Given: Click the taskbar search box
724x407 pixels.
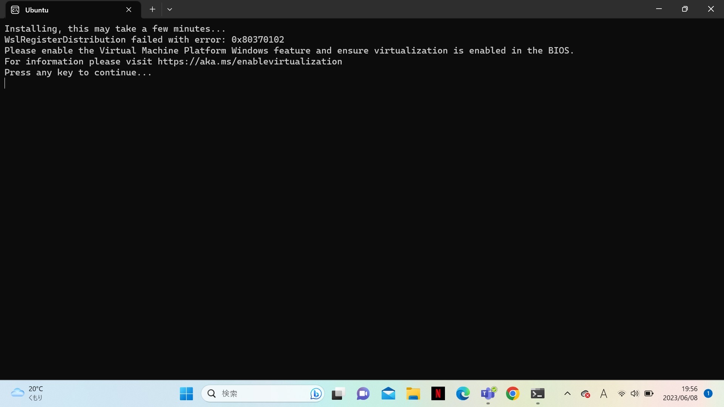Looking at the screenshot, I should (x=256, y=393).
